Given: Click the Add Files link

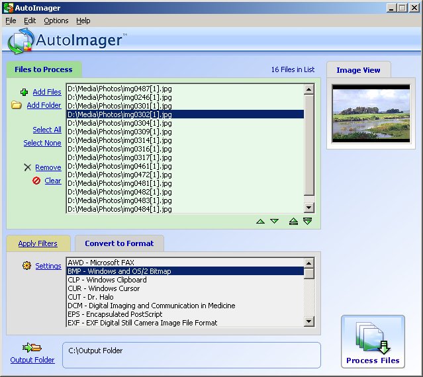Looking at the screenshot, I should pos(47,92).
